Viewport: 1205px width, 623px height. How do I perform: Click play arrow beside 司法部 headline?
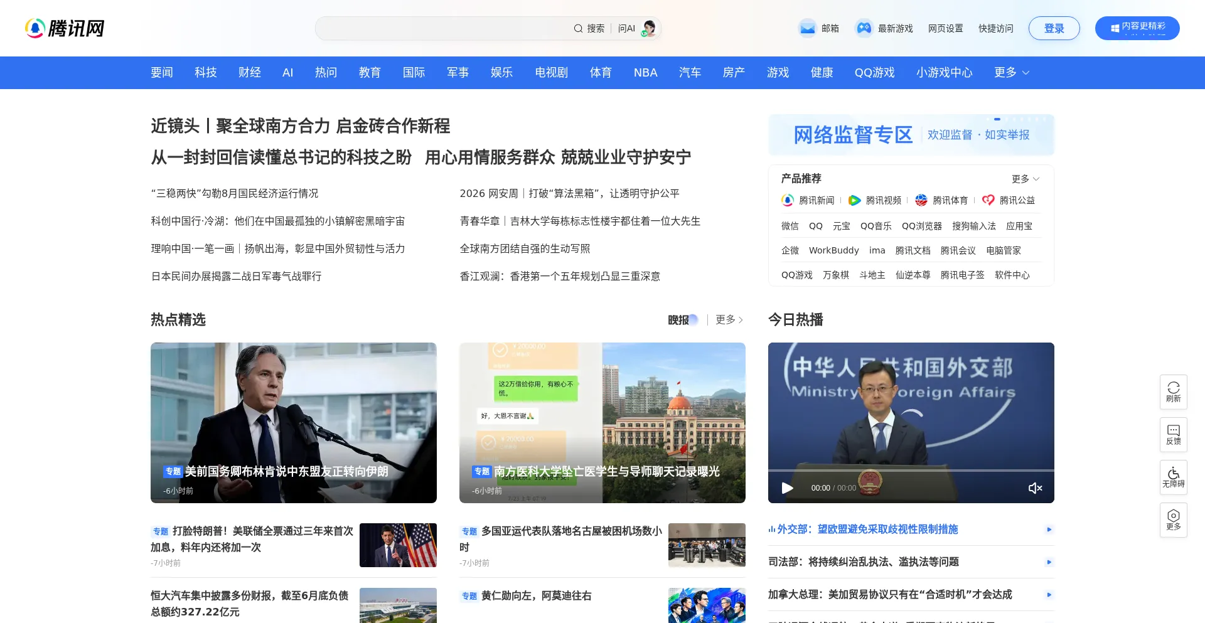[x=1049, y=562]
